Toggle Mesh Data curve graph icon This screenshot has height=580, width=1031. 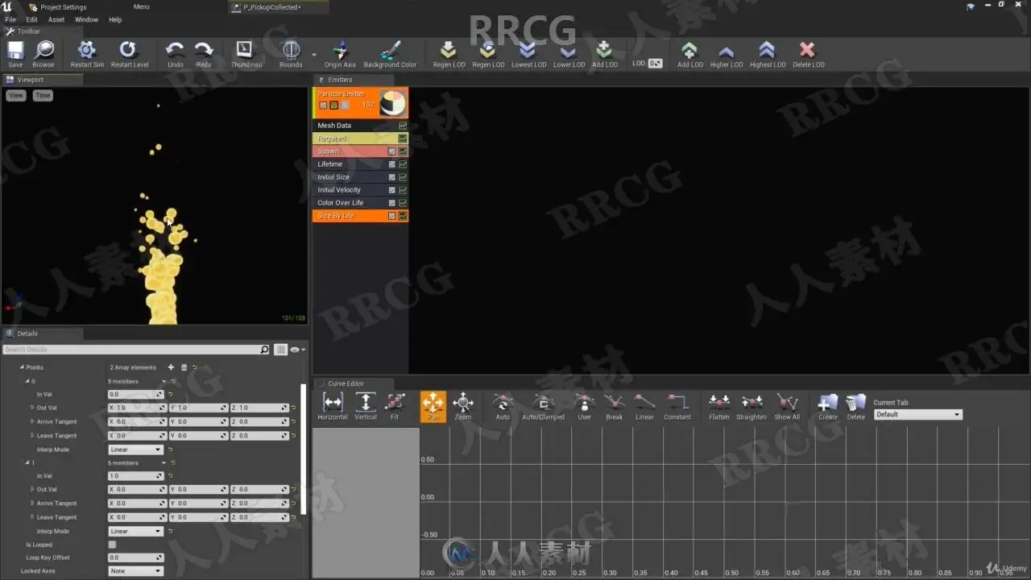coord(403,126)
